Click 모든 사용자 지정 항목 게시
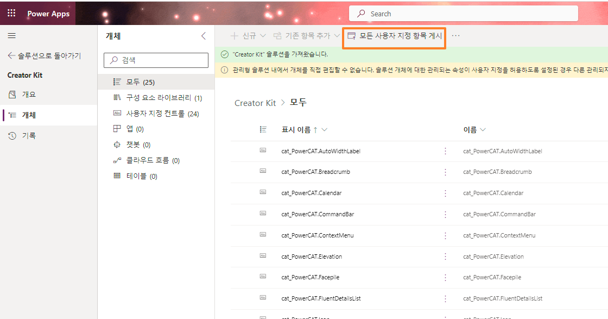 tap(394, 36)
